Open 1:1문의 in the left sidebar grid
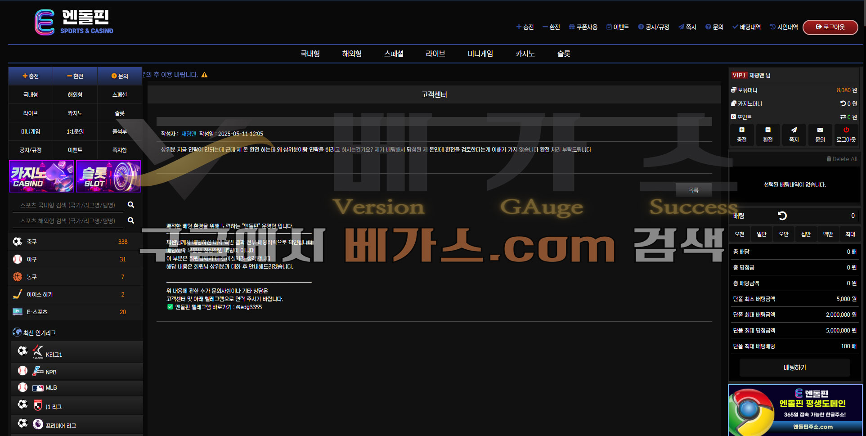The width and height of the screenshot is (866, 436). pyautogui.click(x=75, y=131)
